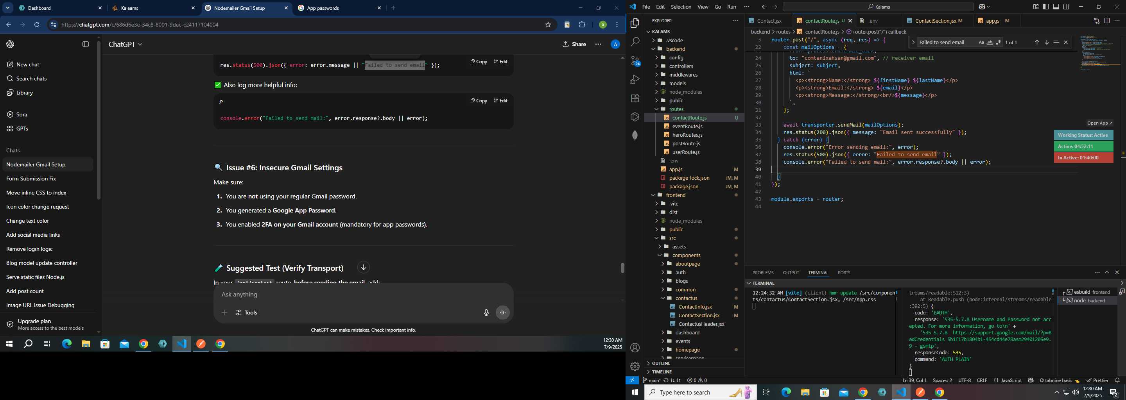The height and width of the screenshot is (400, 1126).
Task: Toggle VS Code bottom panel layout button
Action: pyautogui.click(x=1056, y=7)
